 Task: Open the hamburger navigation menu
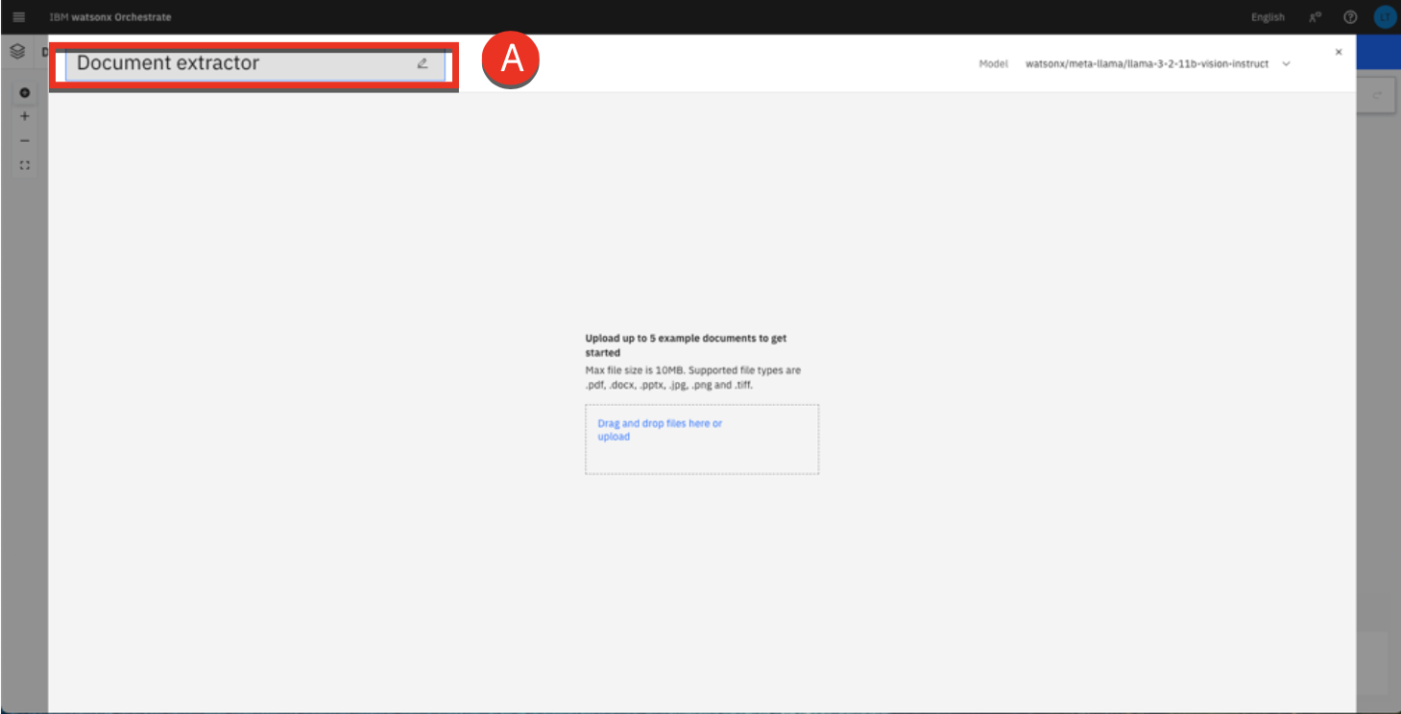coord(18,17)
